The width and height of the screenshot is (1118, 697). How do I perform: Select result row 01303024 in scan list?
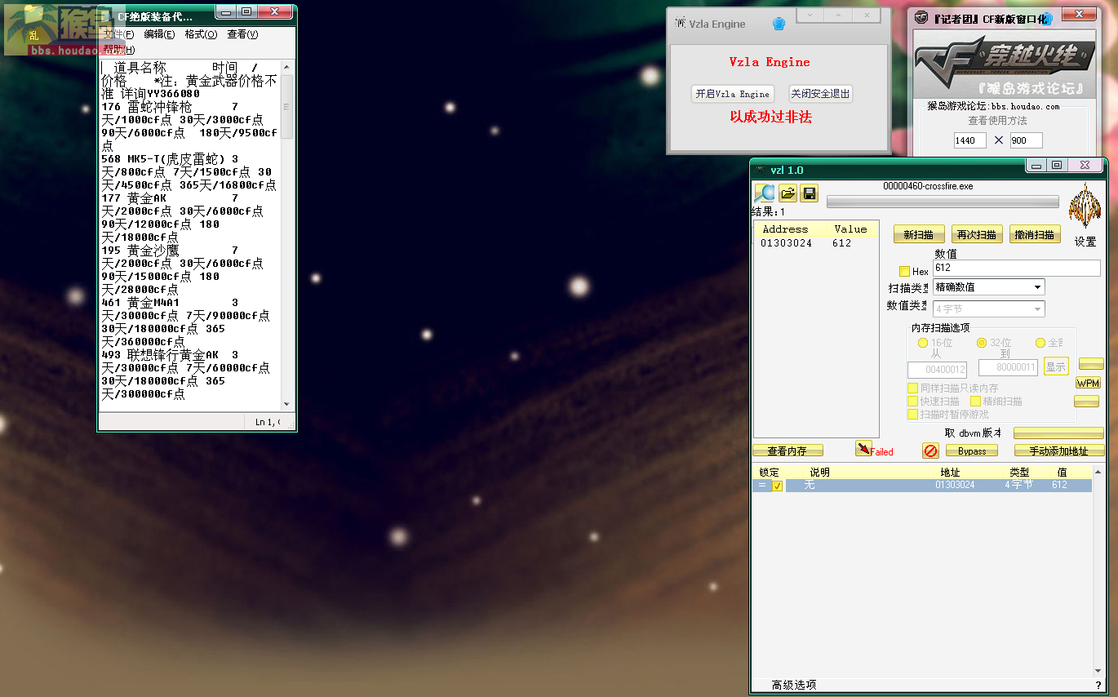coord(815,243)
